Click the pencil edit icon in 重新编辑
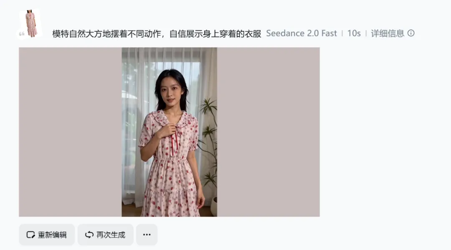The height and width of the screenshot is (250, 451). click(30, 235)
